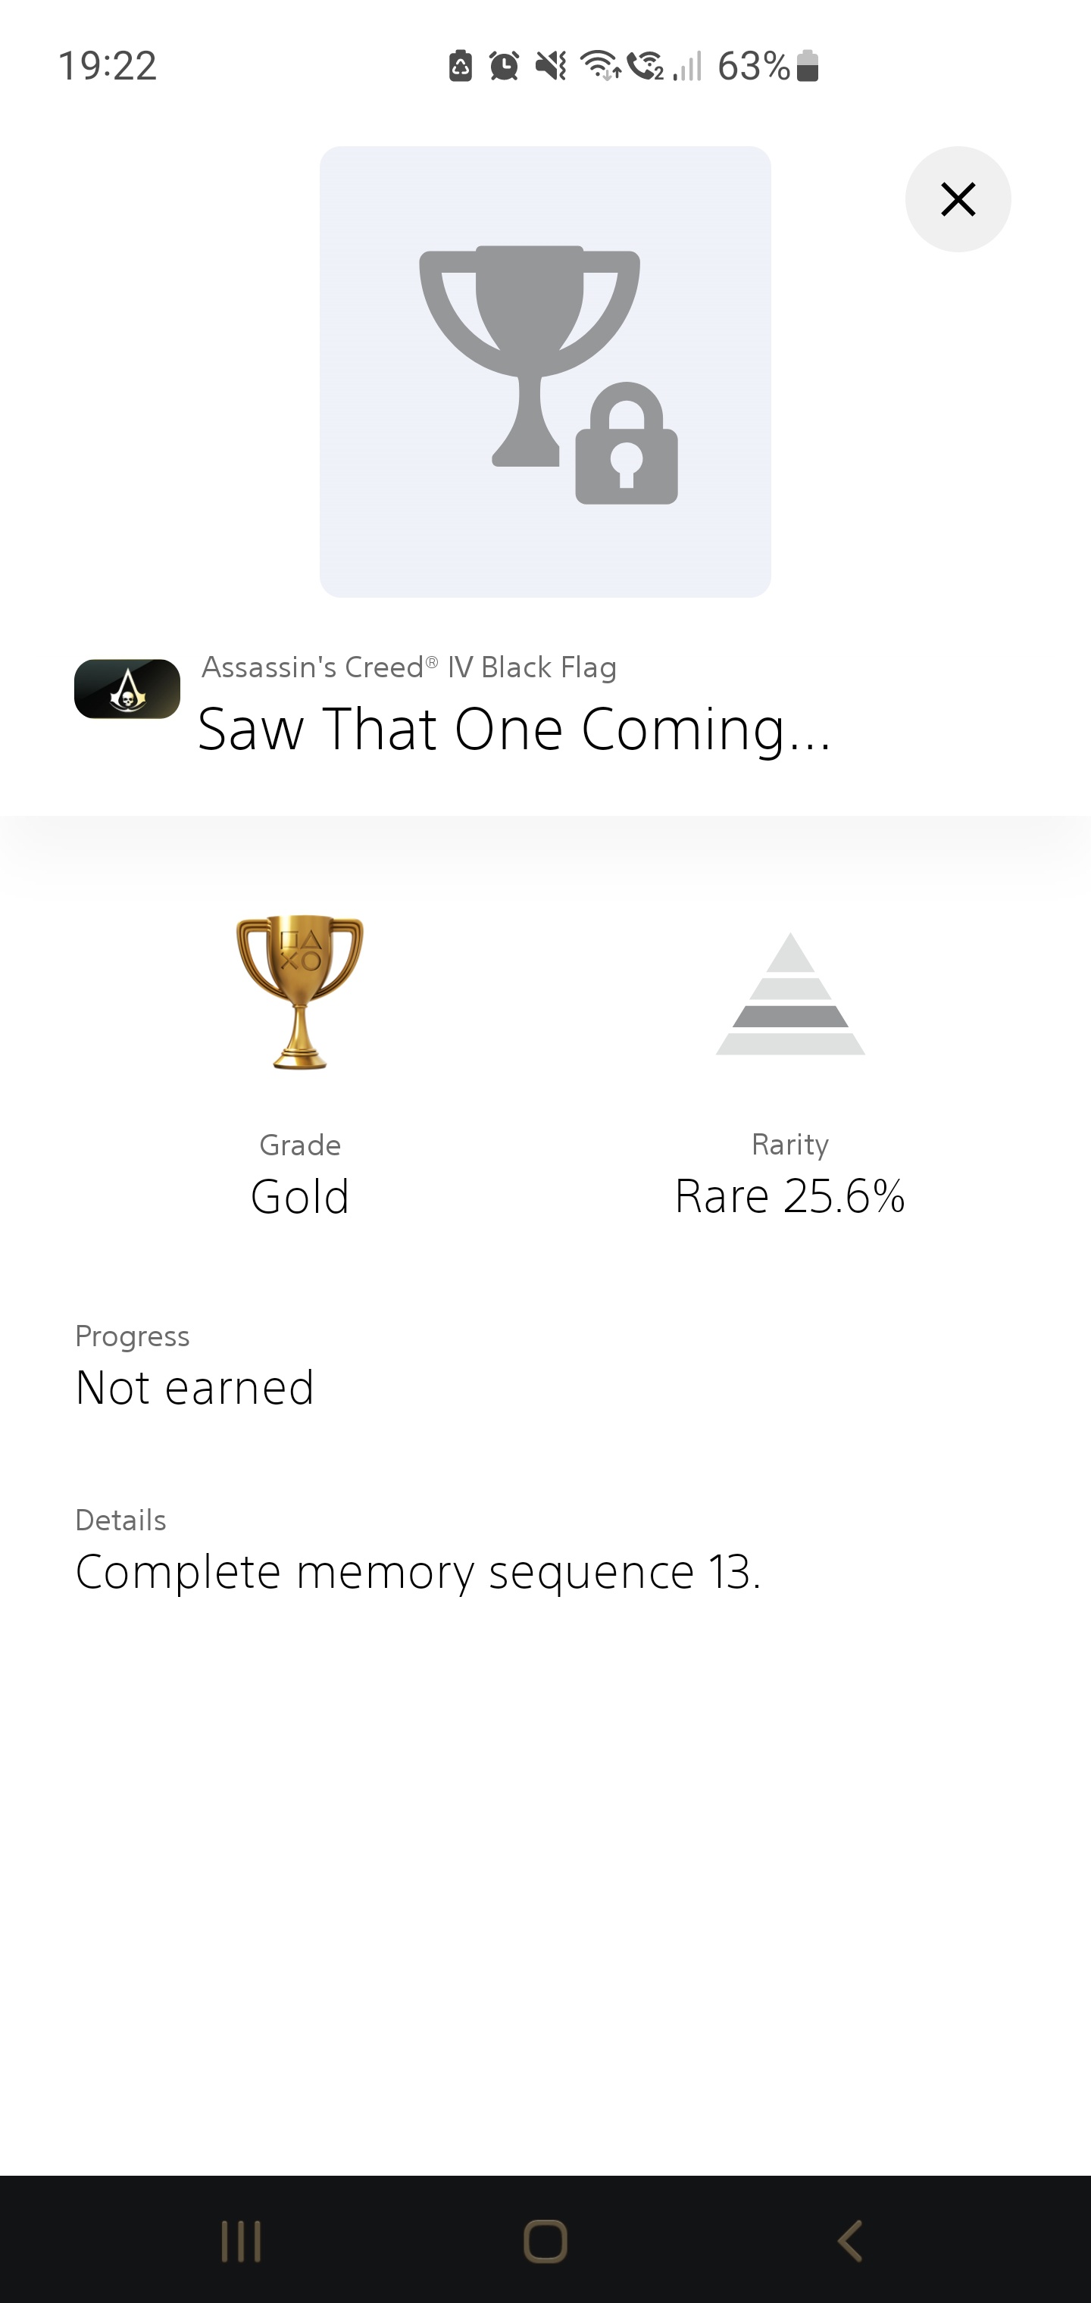The image size is (1091, 2303).
Task: Tap the 'Gold' grade label
Action: 299,1196
